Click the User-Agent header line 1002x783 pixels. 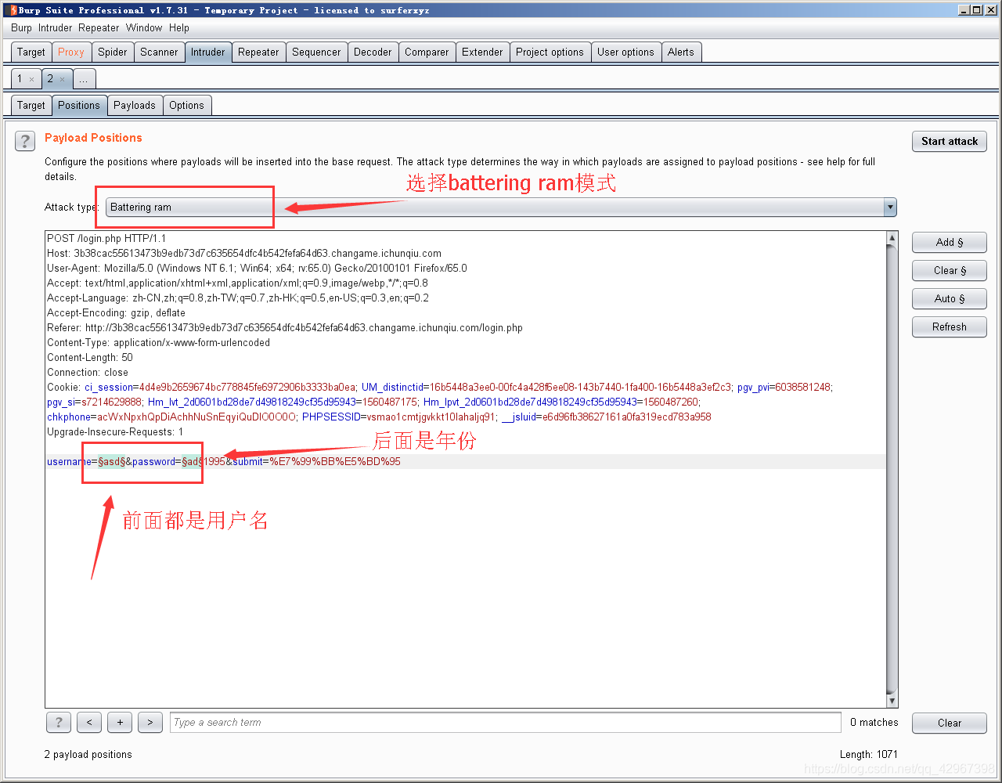[x=257, y=268]
